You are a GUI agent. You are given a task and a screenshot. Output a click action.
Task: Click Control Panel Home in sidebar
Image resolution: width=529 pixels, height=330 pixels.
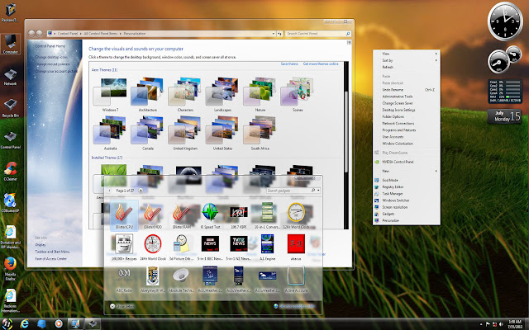click(50, 46)
